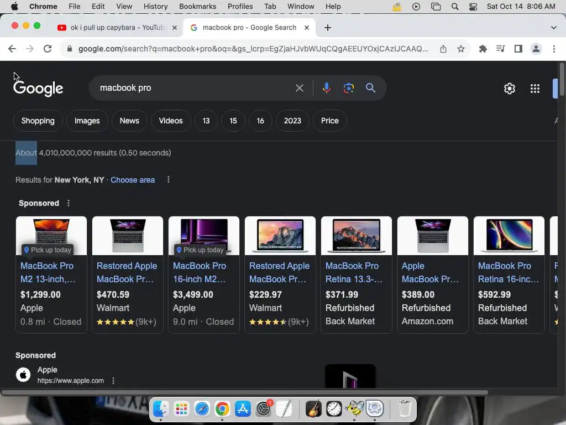This screenshot has width=566, height=425.
Task: Open the tab search chevron
Action: pyautogui.click(x=553, y=28)
